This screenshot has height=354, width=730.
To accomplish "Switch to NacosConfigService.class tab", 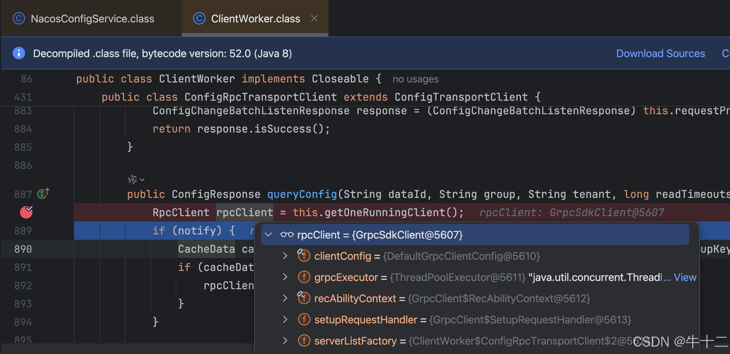I will (92, 19).
